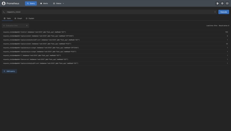The width and height of the screenshot is (231, 131).
Task: Open the Alerts page
Action: pyautogui.click(x=44, y=3)
